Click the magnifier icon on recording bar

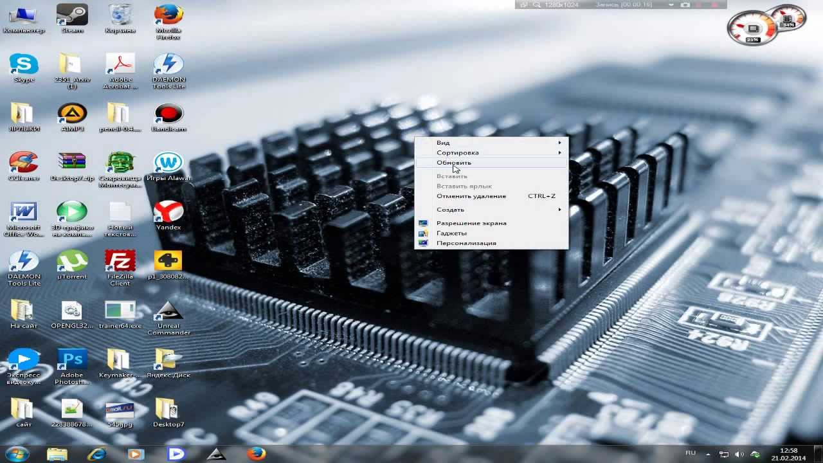click(536, 5)
